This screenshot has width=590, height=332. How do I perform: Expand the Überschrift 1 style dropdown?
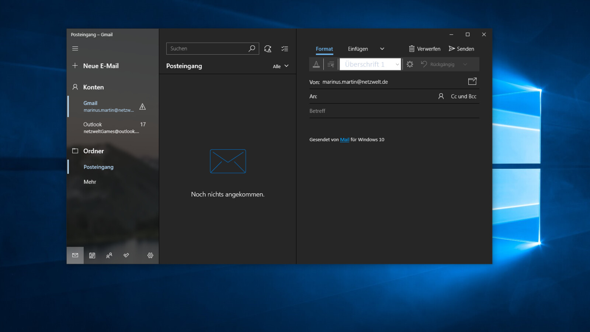coord(397,64)
